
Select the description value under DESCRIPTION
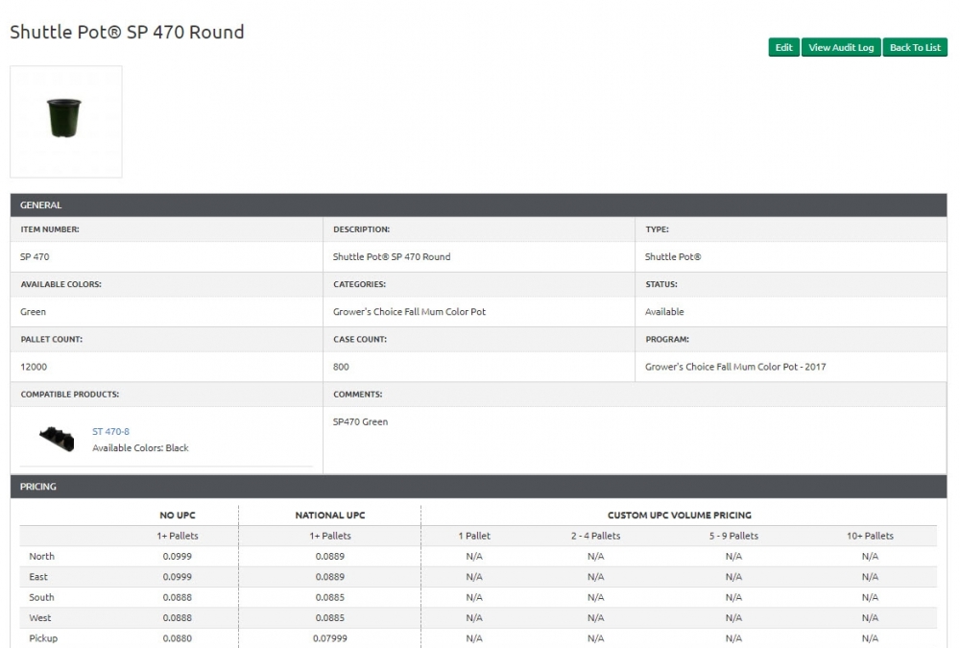392,256
